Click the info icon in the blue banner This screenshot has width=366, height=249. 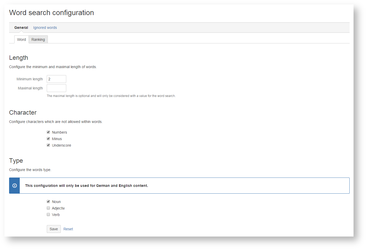click(15, 186)
